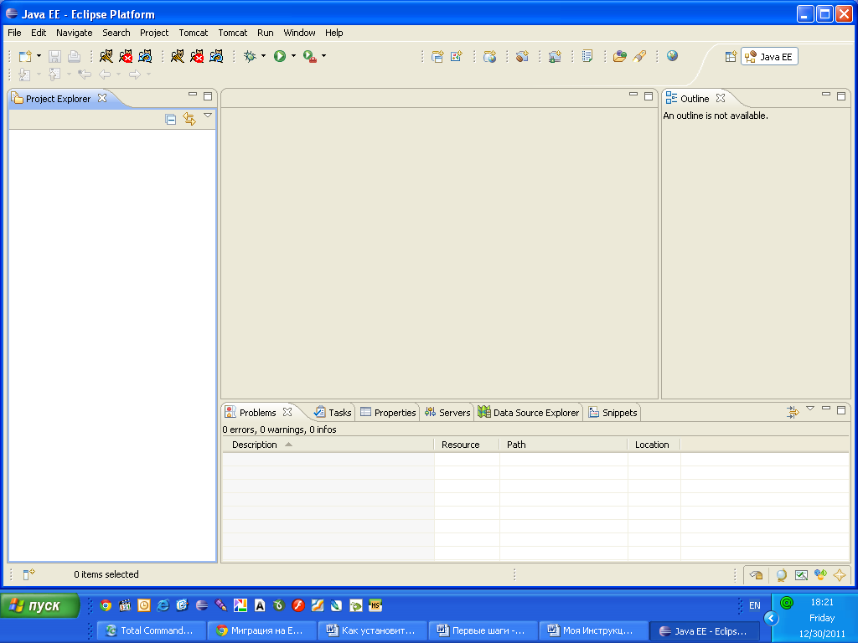This screenshot has height=643, width=858.
Task: Click the Location column header
Action: pos(654,445)
